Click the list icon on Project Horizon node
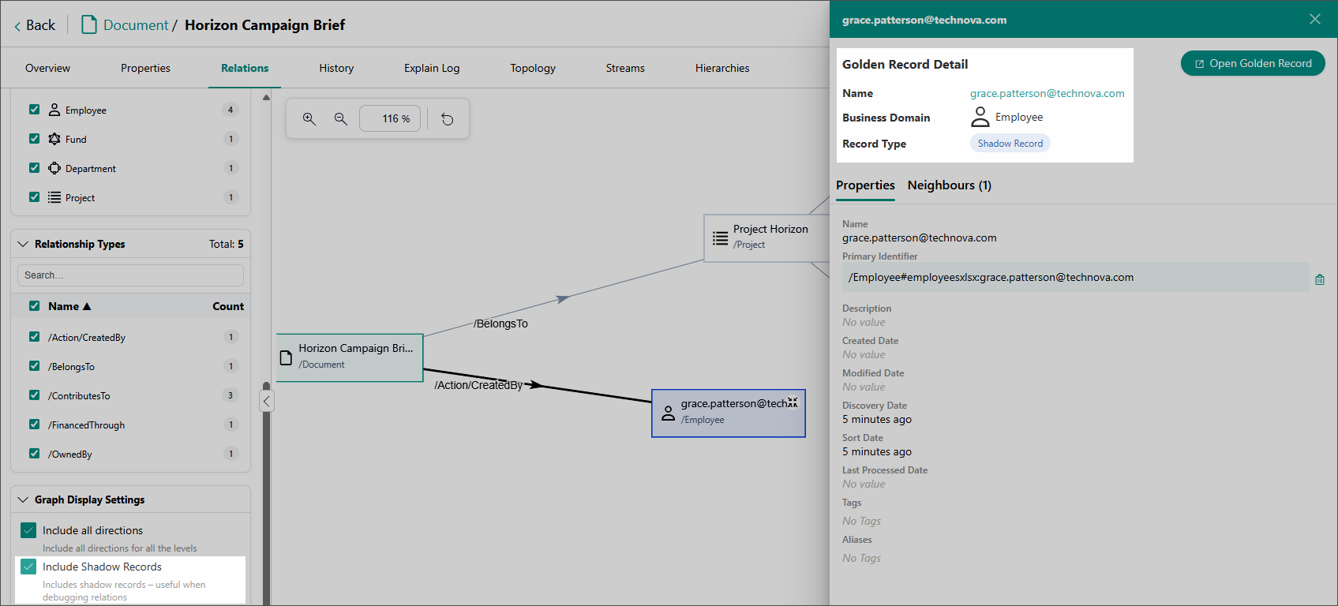1338x606 pixels. click(720, 238)
